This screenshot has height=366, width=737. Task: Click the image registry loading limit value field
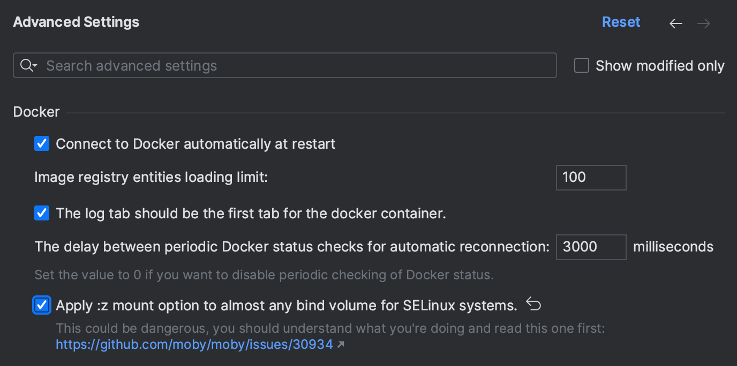click(x=591, y=177)
